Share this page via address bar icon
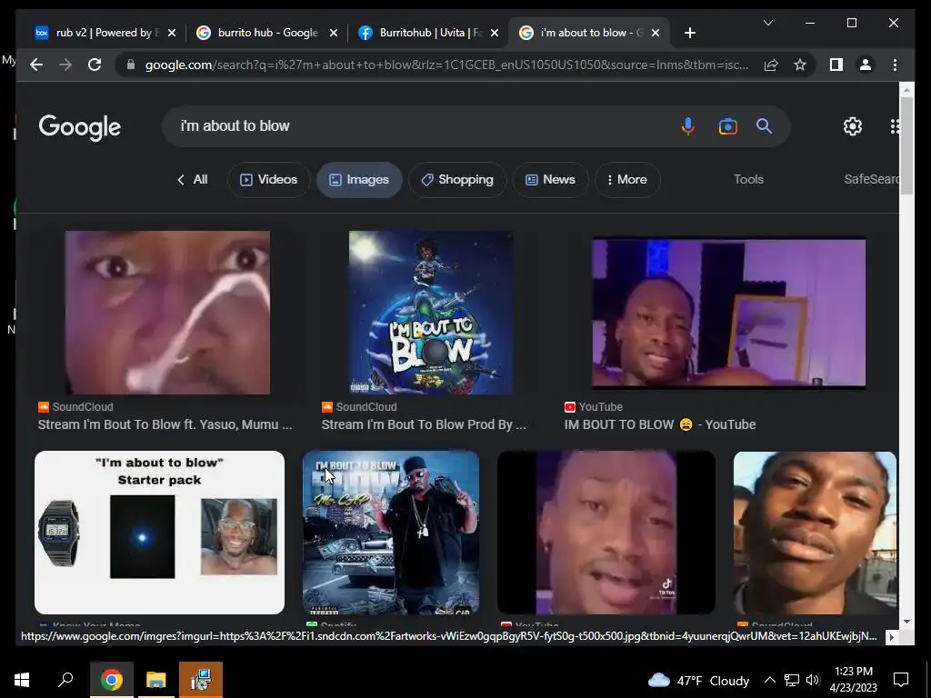This screenshot has height=698, width=931. click(x=771, y=65)
